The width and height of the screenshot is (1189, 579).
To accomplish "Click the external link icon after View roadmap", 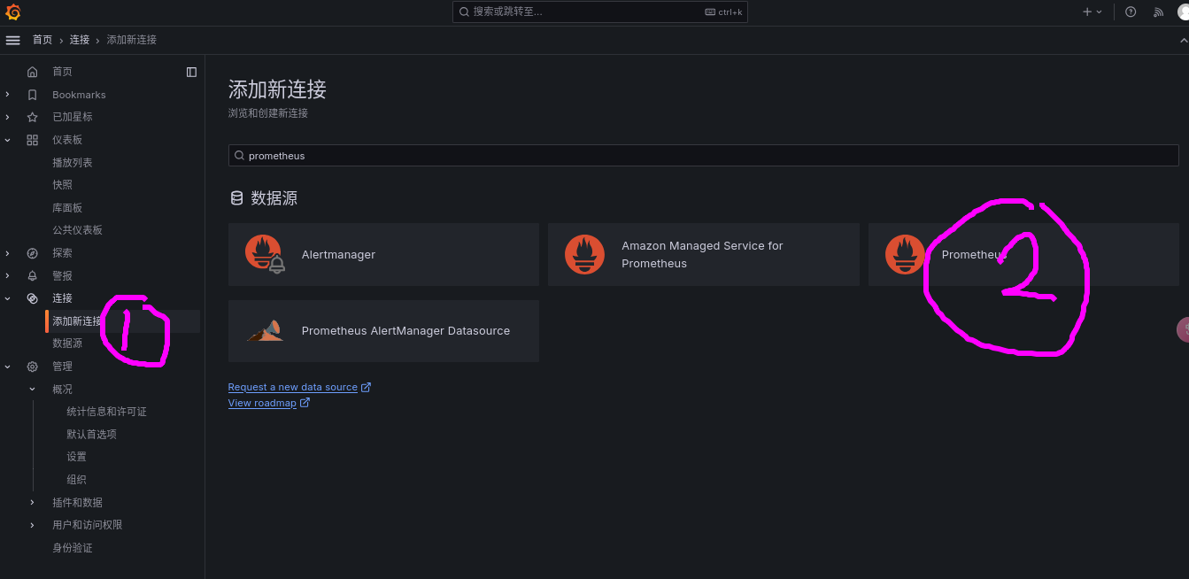I will pos(305,403).
